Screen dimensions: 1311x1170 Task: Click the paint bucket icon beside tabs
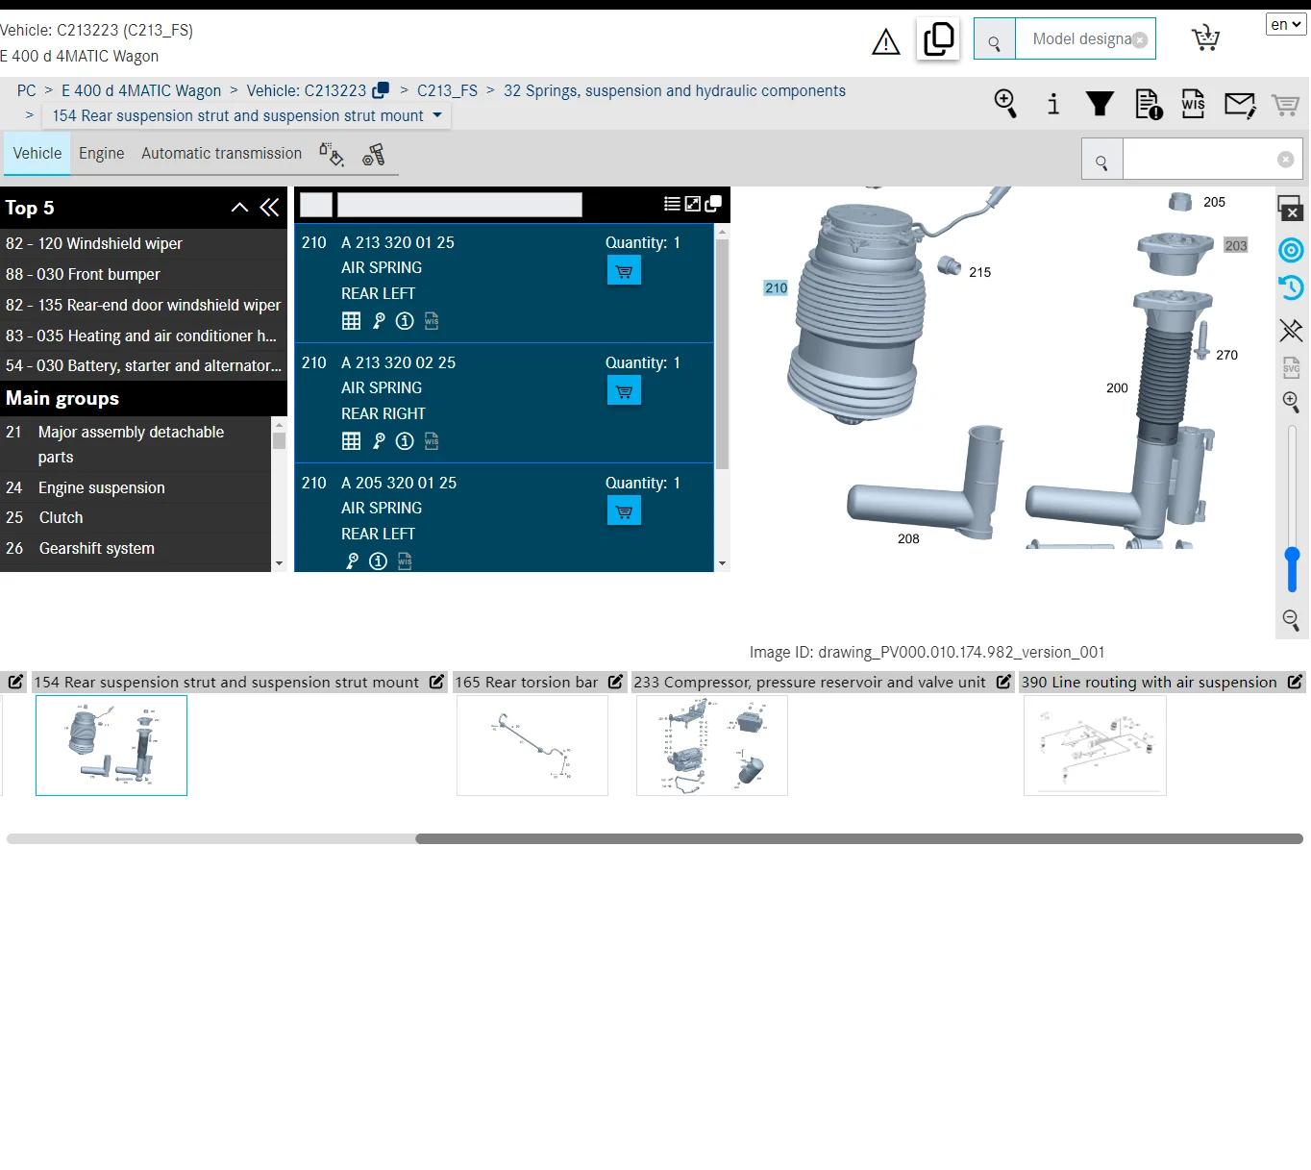click(x=332, y=155)
